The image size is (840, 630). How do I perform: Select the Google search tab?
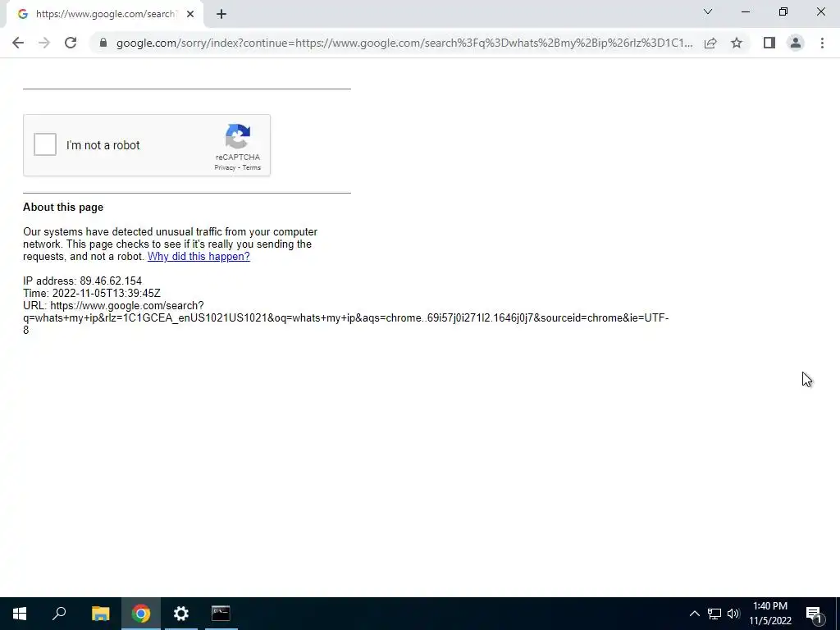104,14
